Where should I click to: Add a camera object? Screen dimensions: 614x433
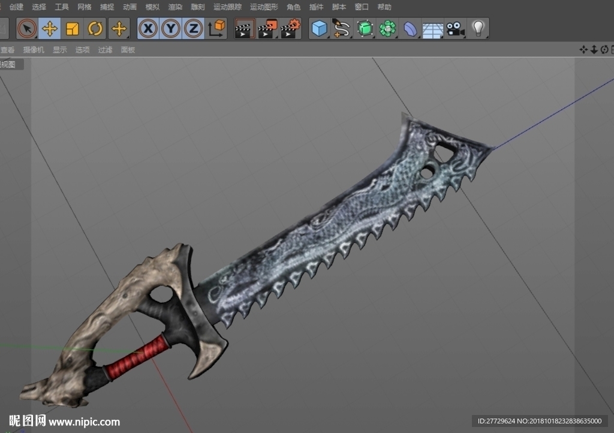point(456,29)
